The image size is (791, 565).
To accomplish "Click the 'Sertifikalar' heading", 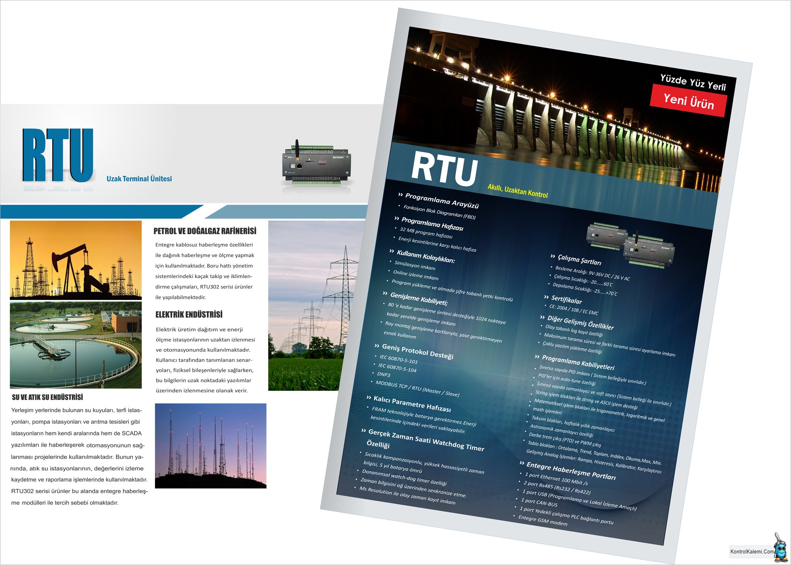I will point(566,300).
